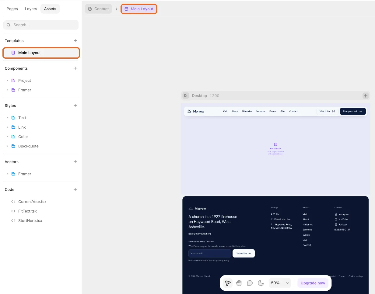Click Sermons in the canvas navbar
Screen dimensions: 375x294
(261, 111)
